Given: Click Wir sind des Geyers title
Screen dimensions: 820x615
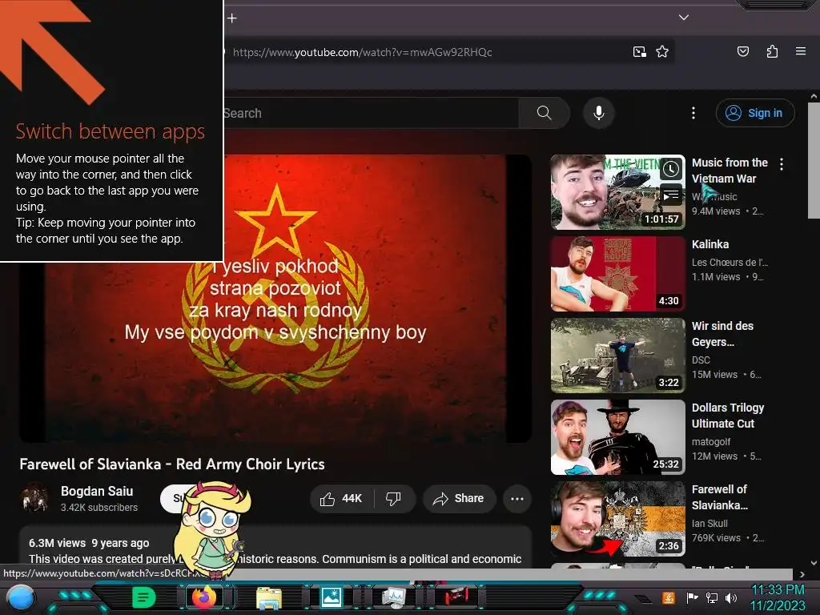Looking at the screenshot, I should pos(723,334).
